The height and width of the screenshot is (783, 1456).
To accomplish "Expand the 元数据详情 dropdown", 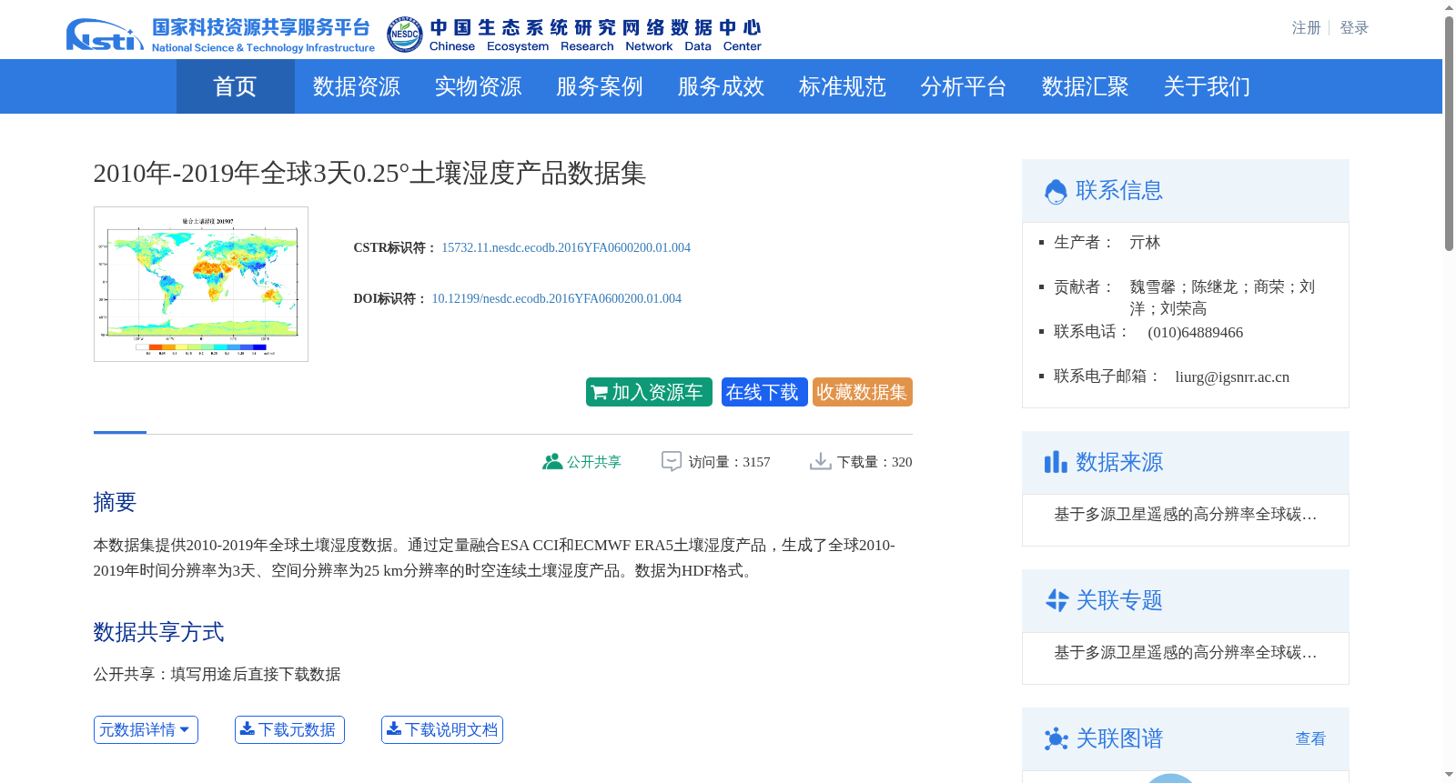I will point(146,729).
